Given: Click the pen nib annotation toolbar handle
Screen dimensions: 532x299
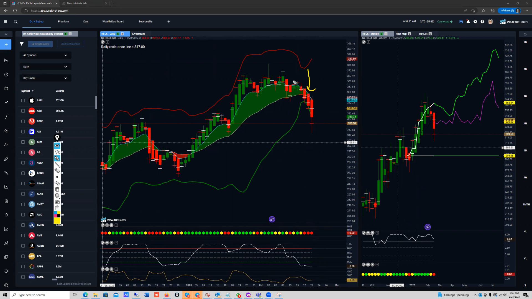Looking at the screenshot, I should [x=57, y=137].
